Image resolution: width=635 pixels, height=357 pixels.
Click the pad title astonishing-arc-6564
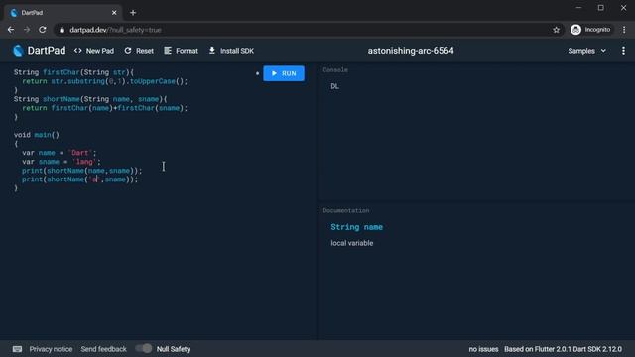[411, 51]
